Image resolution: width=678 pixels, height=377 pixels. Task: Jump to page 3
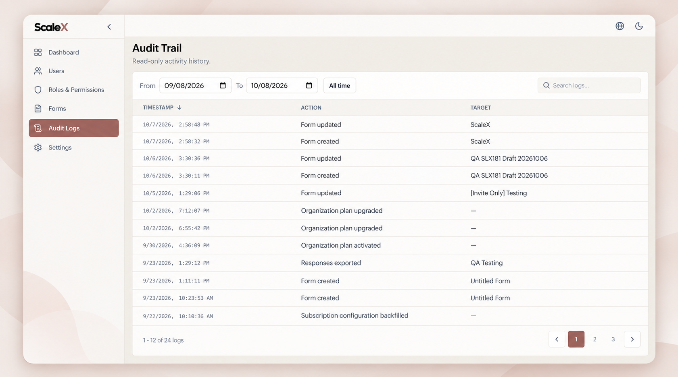click(x=613, y=339)
